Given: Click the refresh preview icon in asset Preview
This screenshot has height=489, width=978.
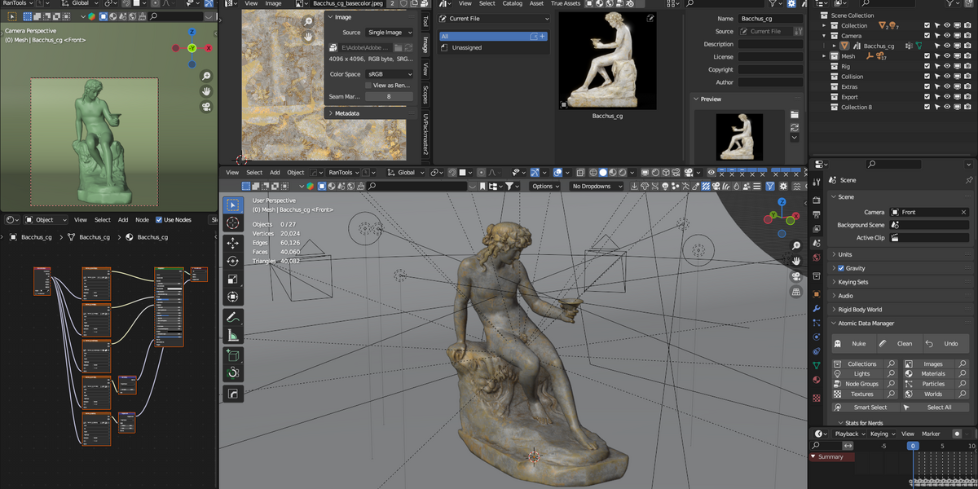Looking at the screenshot, I should click(x=795, y=127).
